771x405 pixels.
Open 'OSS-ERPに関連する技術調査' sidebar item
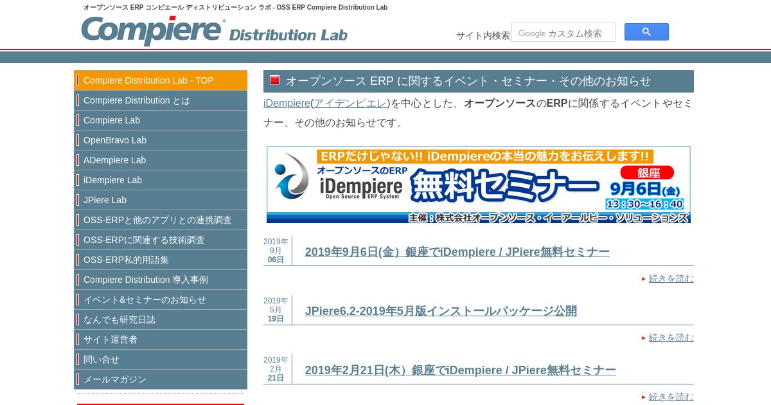tap(161, 240)
